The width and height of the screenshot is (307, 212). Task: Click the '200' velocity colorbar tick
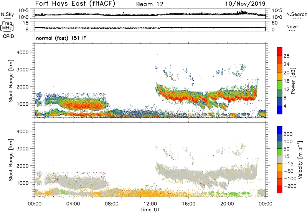pos(288,134)
